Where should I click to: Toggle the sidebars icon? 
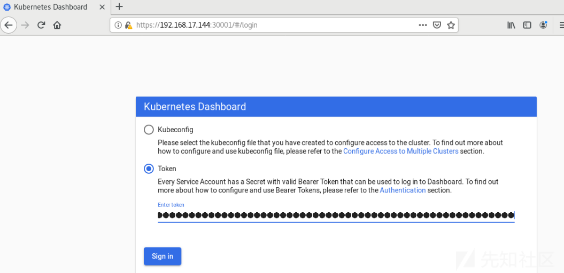pos(527,25)
